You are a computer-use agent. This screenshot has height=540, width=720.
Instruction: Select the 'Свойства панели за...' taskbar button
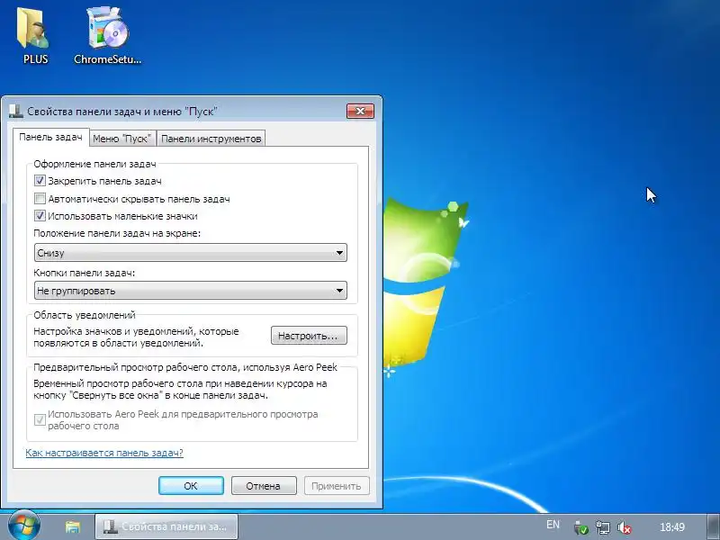[166, 526]
